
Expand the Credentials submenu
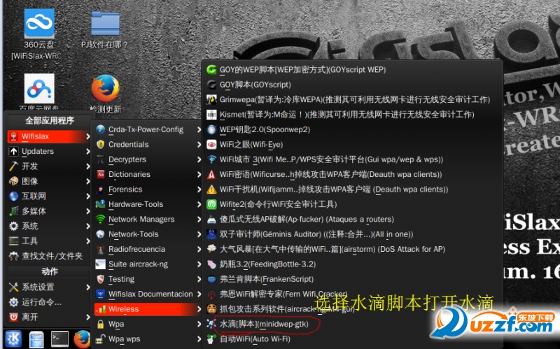148,145
